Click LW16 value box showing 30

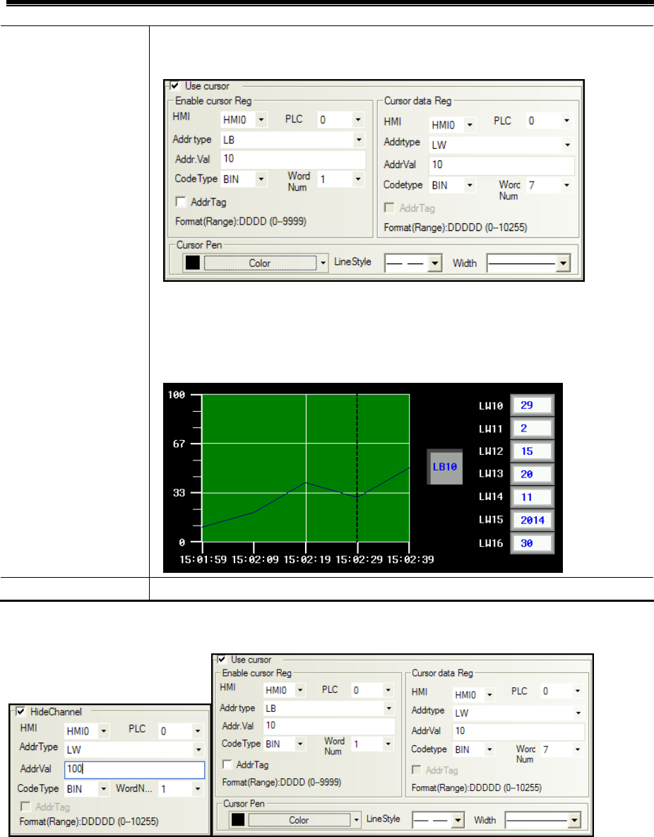tap(532, 543)
